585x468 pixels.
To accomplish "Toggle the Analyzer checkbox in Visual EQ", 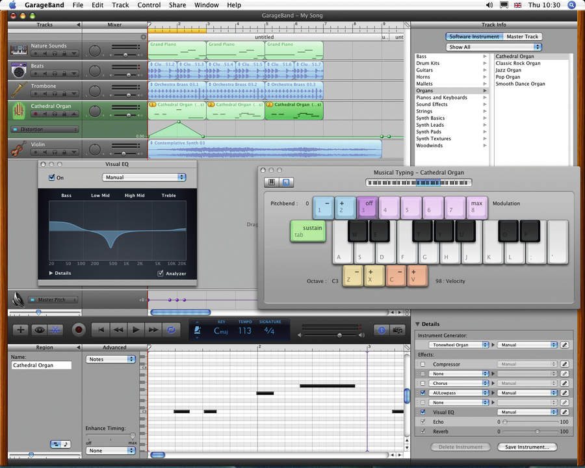I will 161,273.
